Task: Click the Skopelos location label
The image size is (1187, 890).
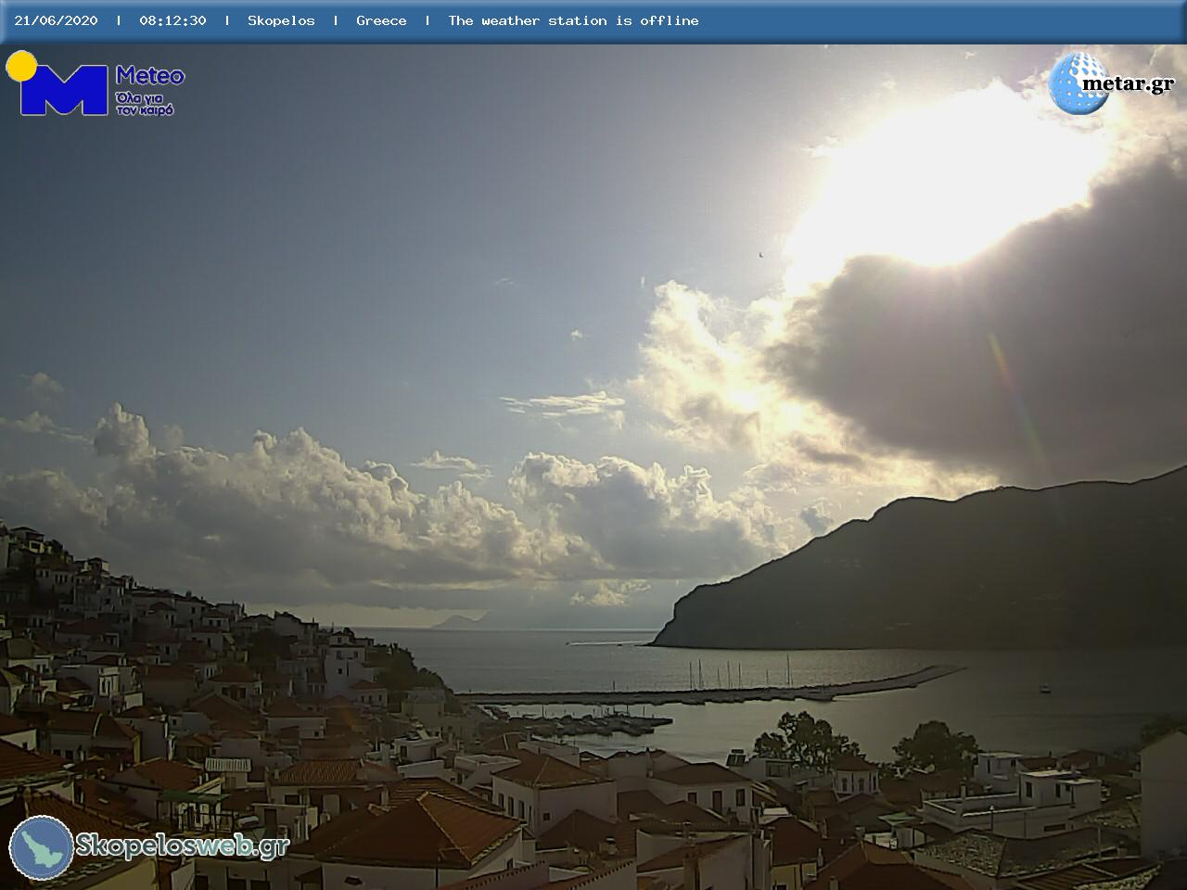Action: (281, 20)
